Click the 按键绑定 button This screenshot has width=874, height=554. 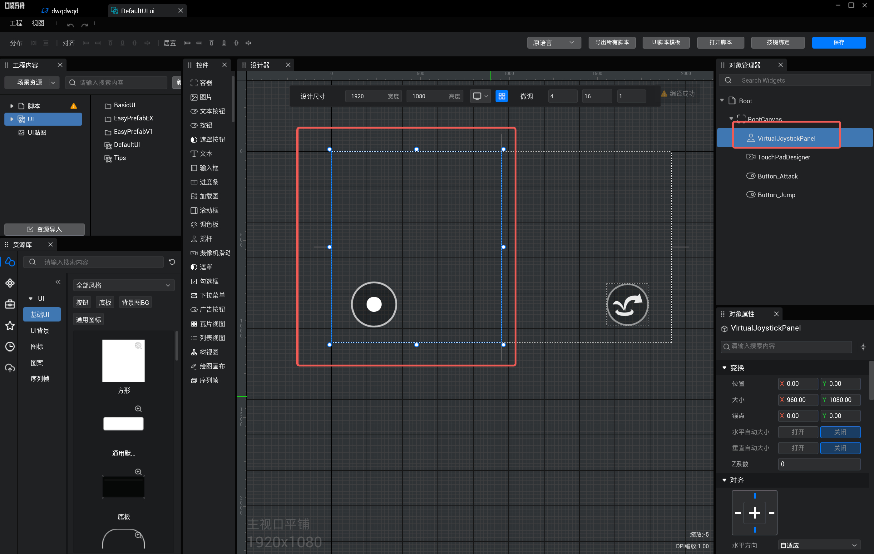click(778, 42)
